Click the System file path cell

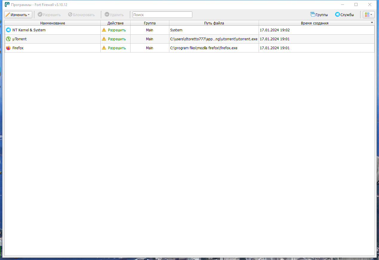(x=214, y=30)
